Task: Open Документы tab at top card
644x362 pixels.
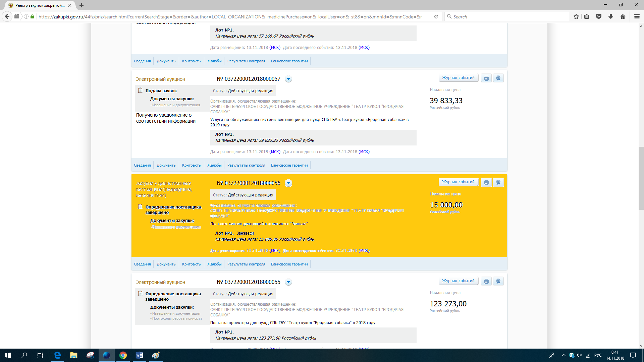Action: click(x=166, y=61)
